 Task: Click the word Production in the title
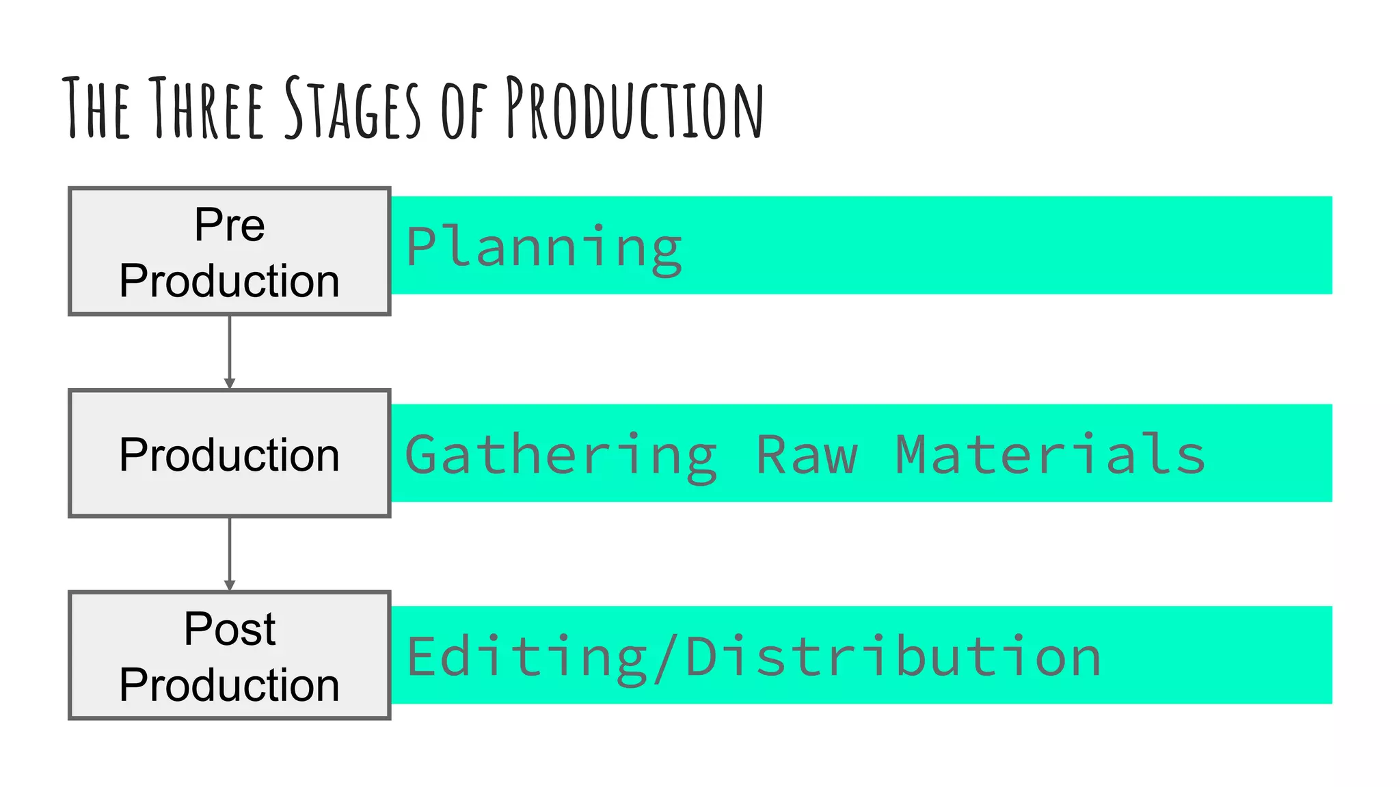pyautogui.click(x=634, y=108)
